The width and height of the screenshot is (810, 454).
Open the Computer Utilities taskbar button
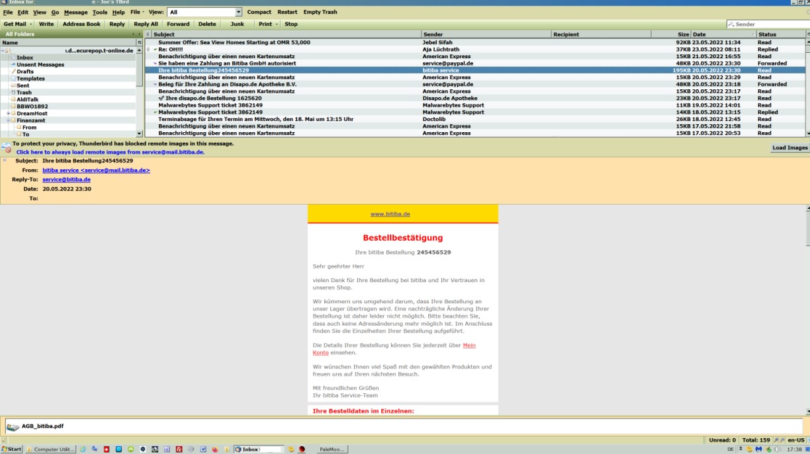click(x=51, y=449)
